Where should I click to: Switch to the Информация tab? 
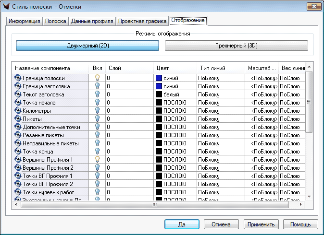25,21
